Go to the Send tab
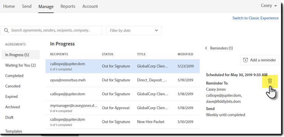Screen dimensions: 284x137 tap(27, 6)
